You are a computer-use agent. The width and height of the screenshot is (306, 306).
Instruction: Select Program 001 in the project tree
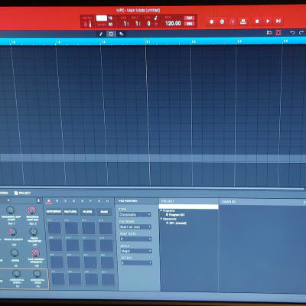[x=175, y=215]
